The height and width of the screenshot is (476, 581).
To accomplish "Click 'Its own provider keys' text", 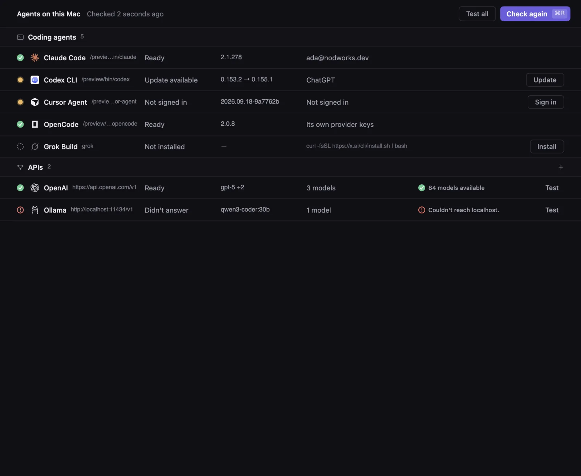I will pos(340,124).
